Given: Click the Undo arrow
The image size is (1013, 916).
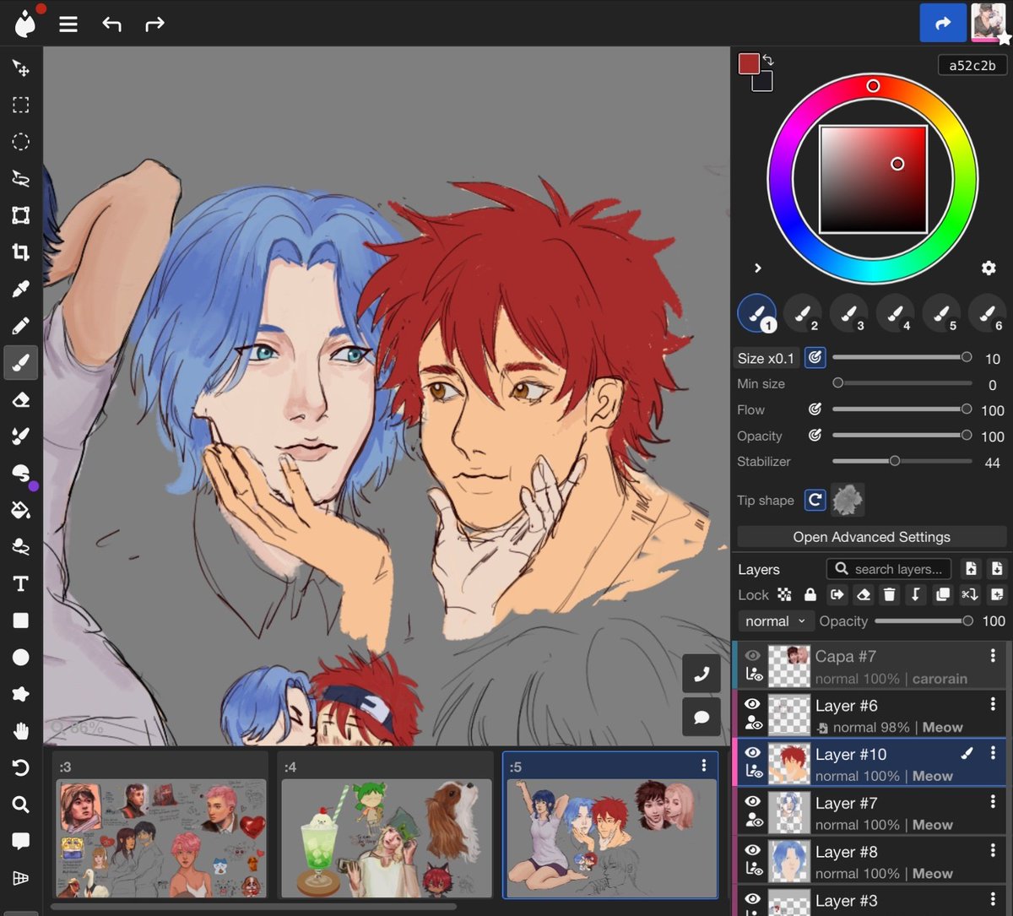Looking at the screenshot, I should point(111,24).
